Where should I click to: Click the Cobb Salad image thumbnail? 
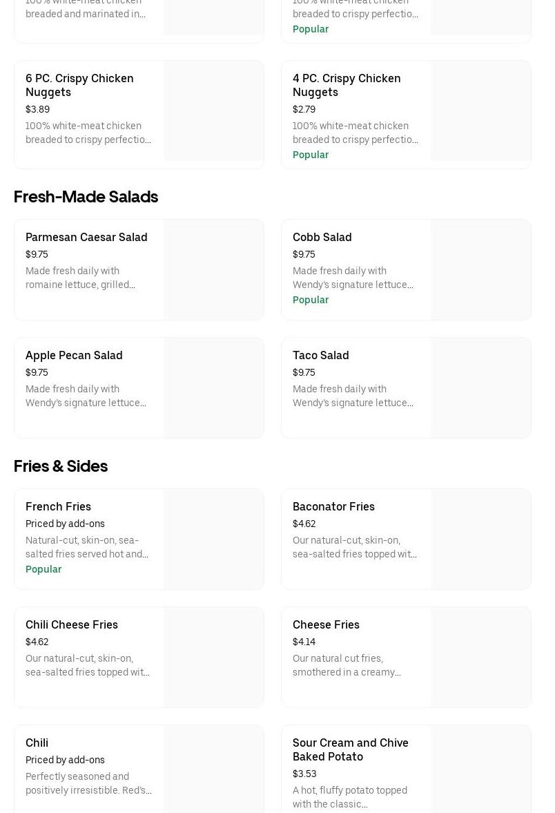pos(480,270)
